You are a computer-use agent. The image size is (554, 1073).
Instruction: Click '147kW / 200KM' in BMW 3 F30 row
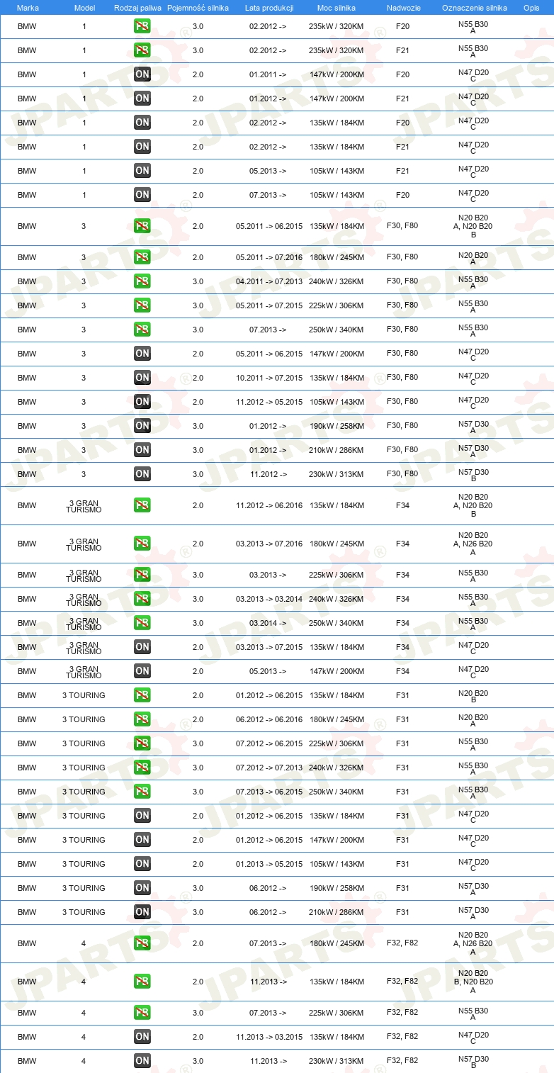click(337, 354)
